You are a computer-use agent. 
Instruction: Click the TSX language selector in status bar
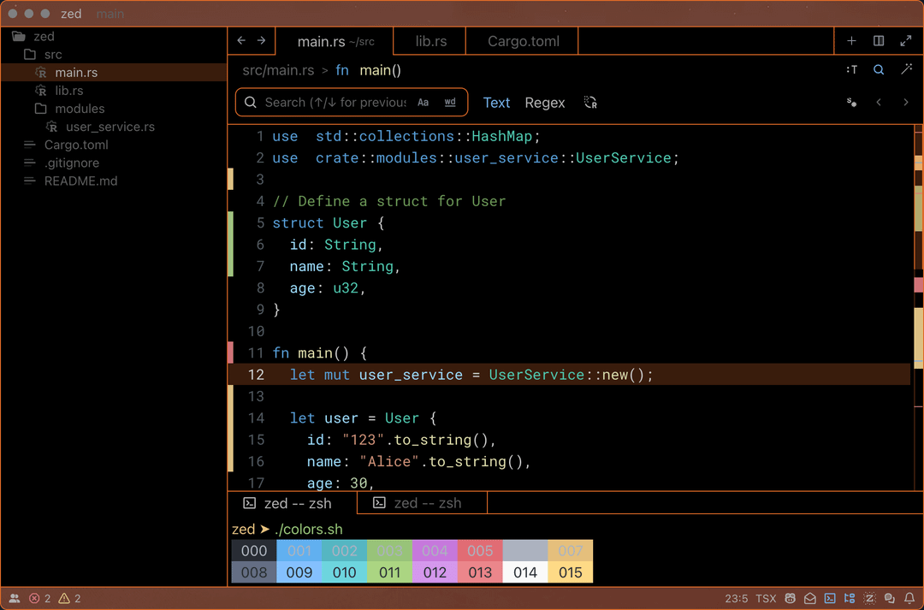tap(766, 599)
